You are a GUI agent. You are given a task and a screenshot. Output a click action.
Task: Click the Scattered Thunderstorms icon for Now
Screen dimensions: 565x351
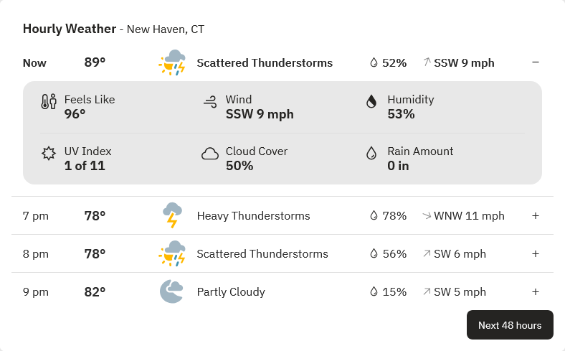pos(172,62)
